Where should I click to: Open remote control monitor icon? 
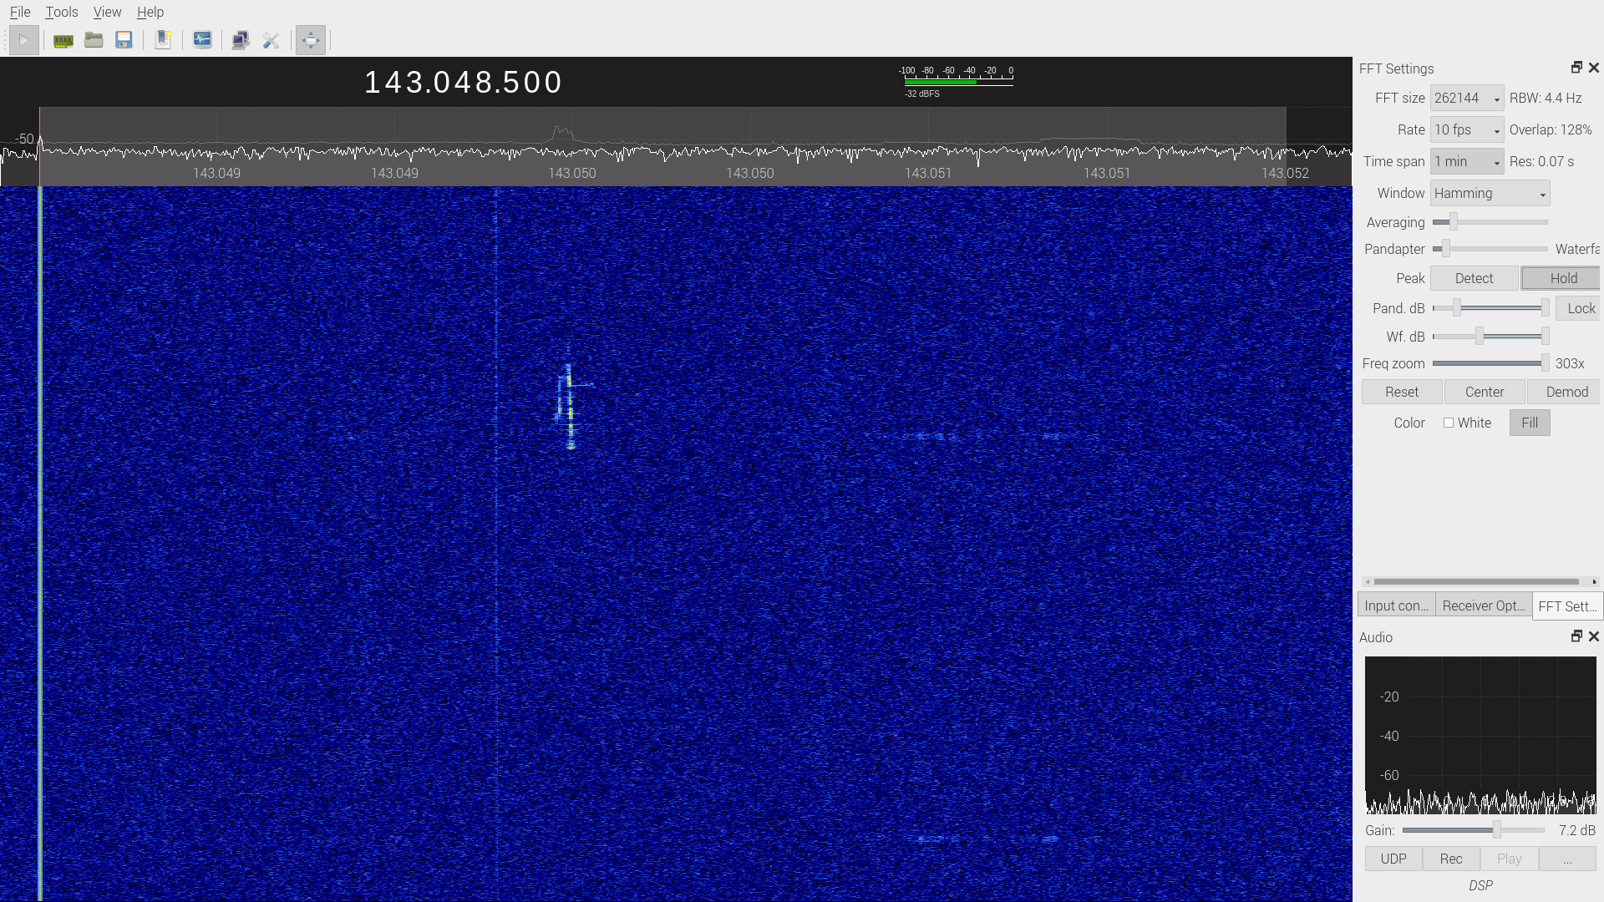(241, 40)
